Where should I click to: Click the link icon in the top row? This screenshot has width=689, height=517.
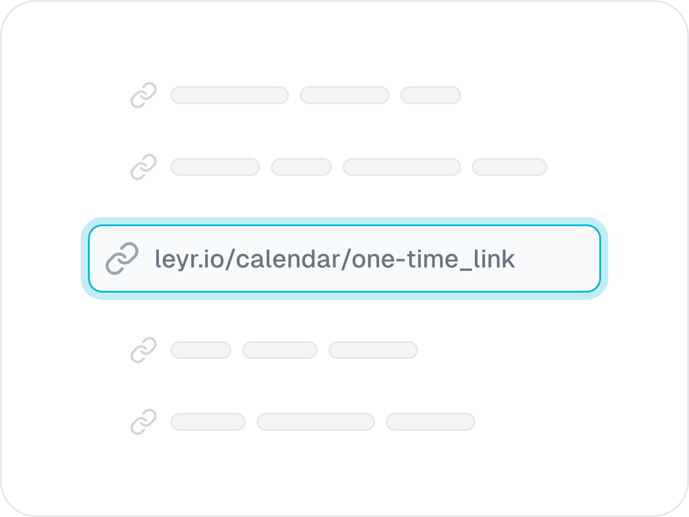[x=144, y=95]
